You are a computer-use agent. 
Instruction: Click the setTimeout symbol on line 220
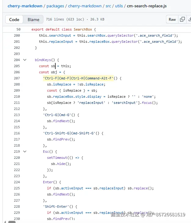(57, 158)
